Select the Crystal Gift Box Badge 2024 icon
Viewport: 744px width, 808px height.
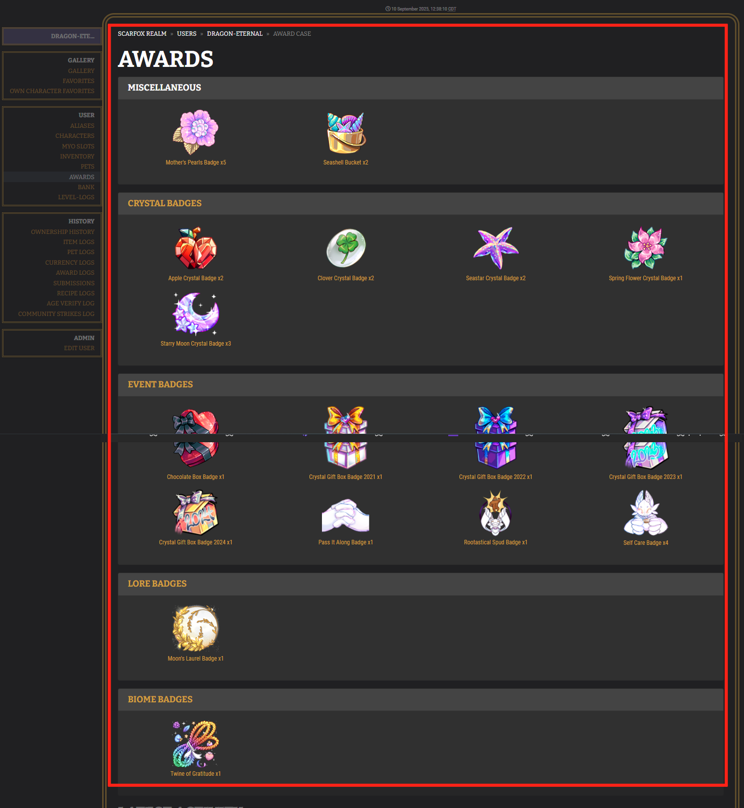[196, 512]
